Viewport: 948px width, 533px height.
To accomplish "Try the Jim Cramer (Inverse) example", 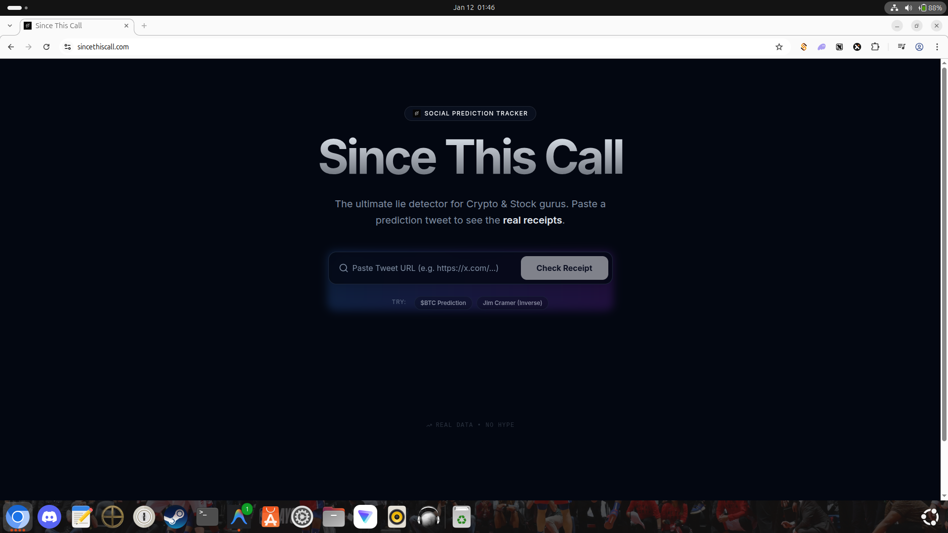I will [x=512, y=303].
